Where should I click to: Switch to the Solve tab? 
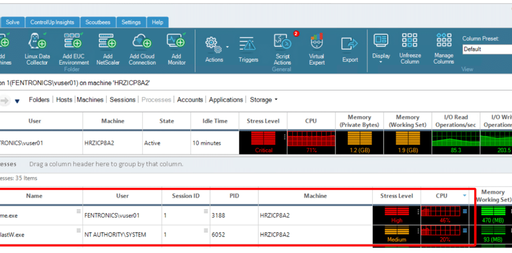pyautogui.click(x=13, y=22)
